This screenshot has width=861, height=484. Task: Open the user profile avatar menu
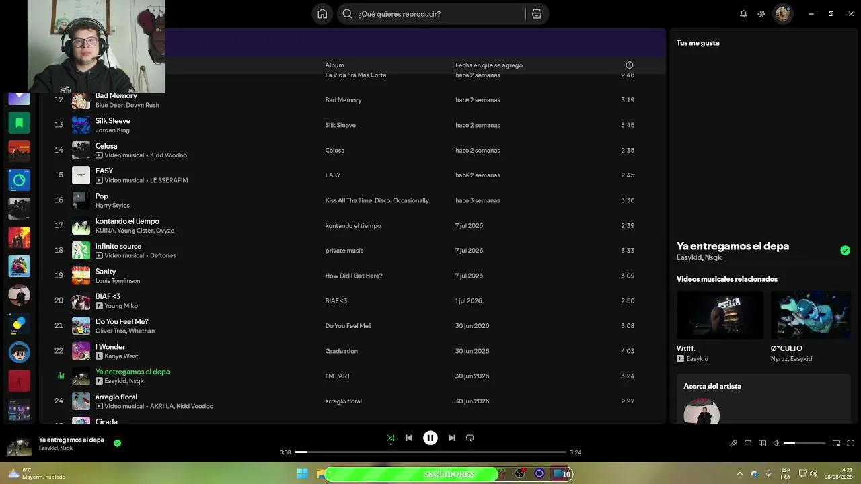point(782,14)
